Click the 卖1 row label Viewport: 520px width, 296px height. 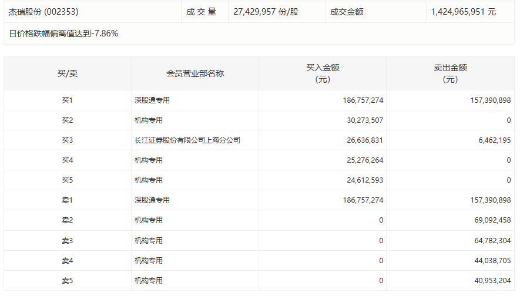[67, 200]
